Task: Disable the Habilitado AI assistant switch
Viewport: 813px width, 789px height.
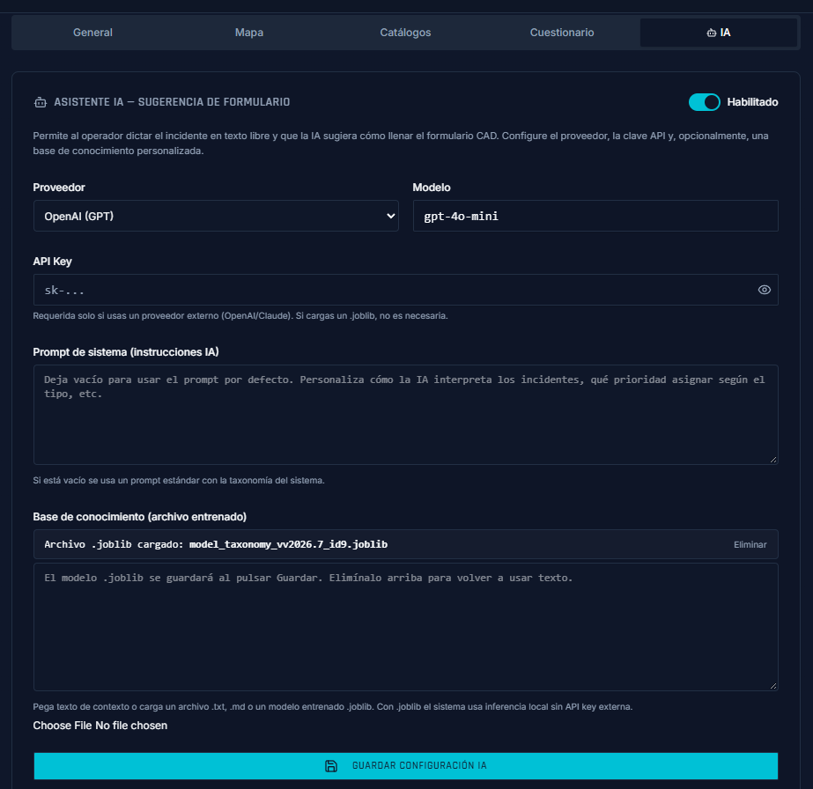Action: (704, 102)
